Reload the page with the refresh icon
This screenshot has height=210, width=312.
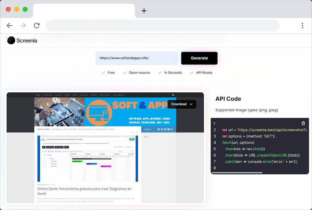pyautogui.click(x=37, y=25)
